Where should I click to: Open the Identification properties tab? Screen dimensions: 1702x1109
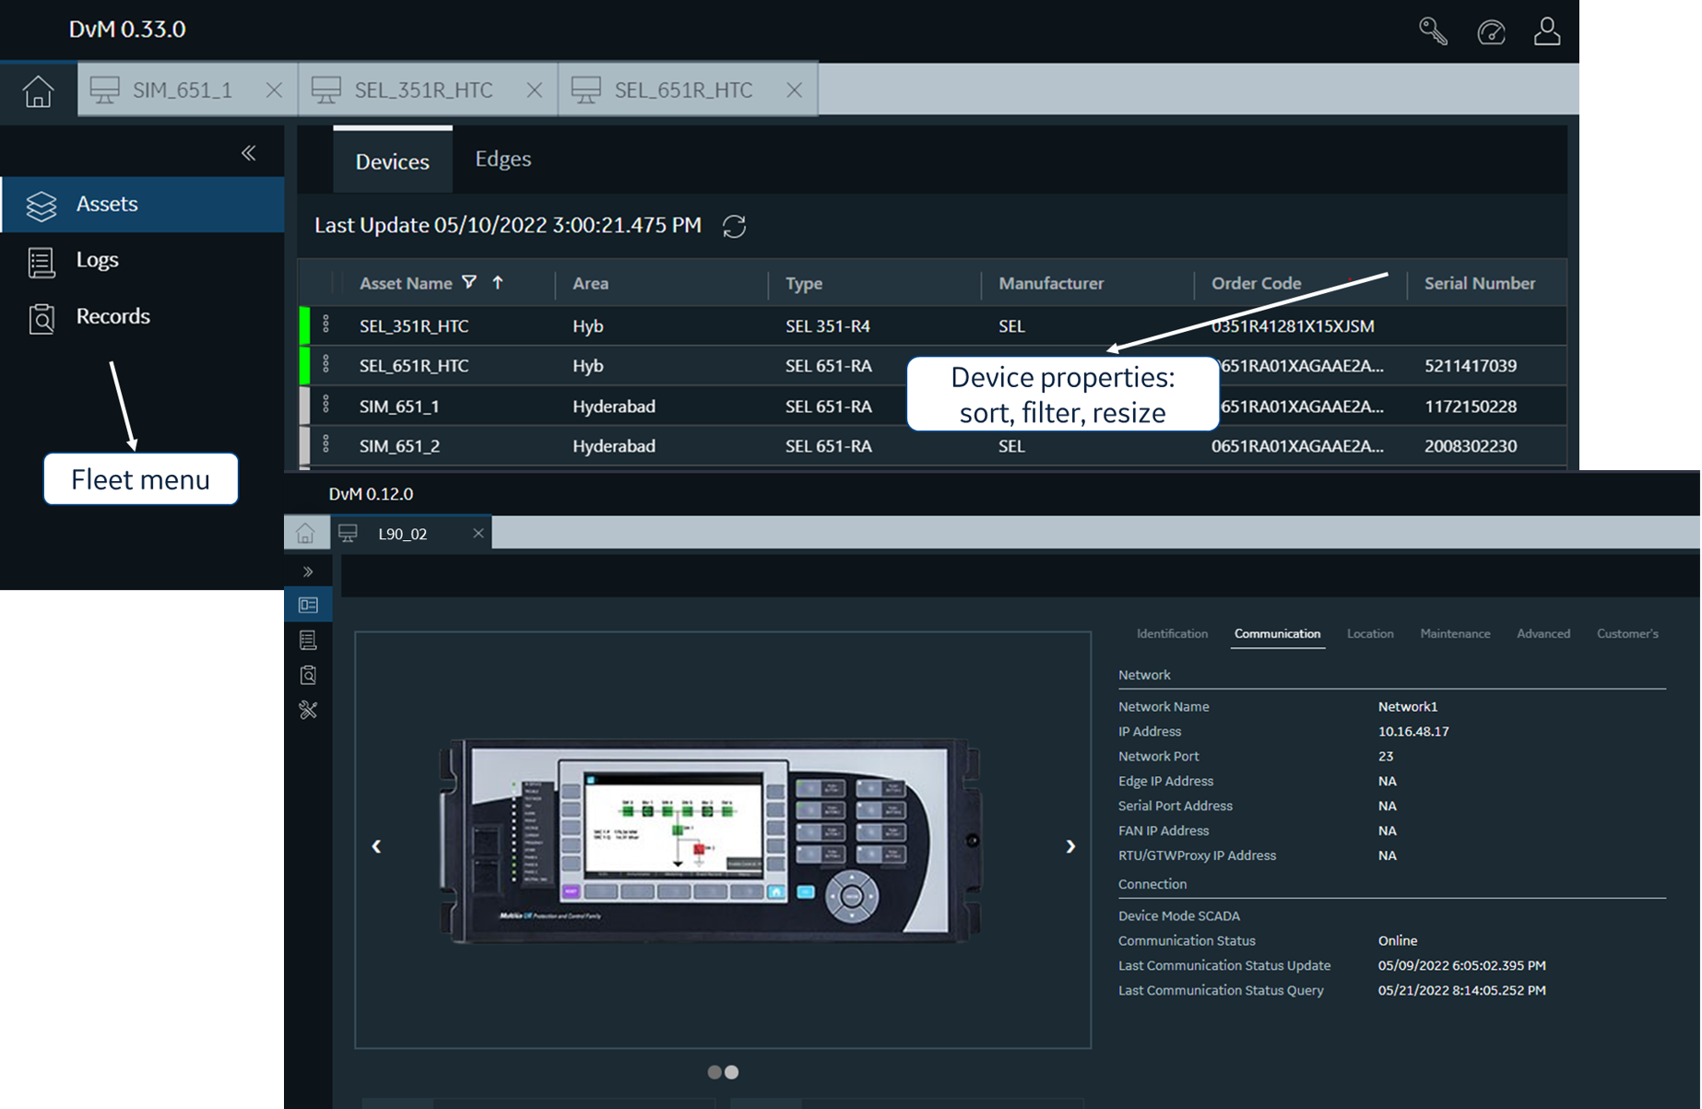pyautogui.click(x=1172, y=633)
